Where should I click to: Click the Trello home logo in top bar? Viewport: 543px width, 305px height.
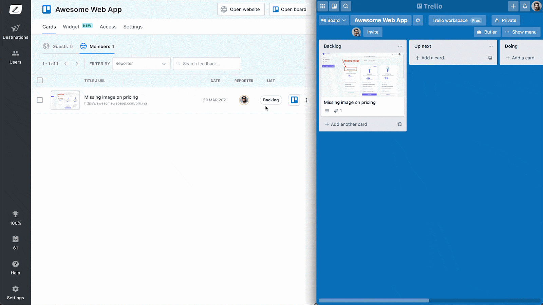pyautogui.click(x=430, y=6)
